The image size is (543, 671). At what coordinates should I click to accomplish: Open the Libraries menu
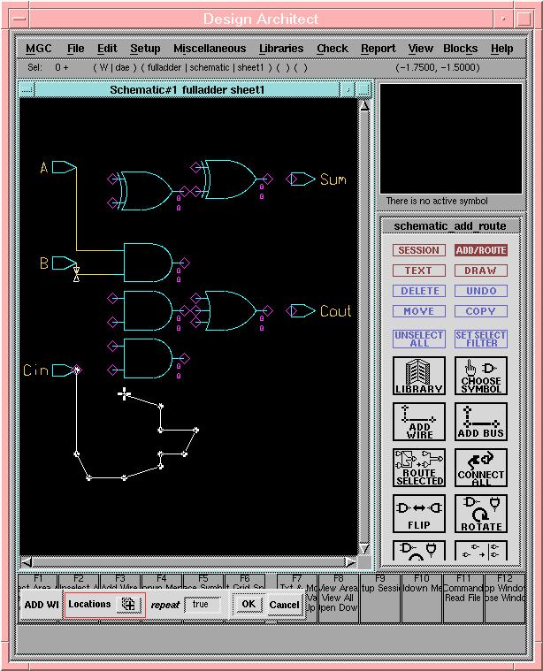(x=281, y=49)
